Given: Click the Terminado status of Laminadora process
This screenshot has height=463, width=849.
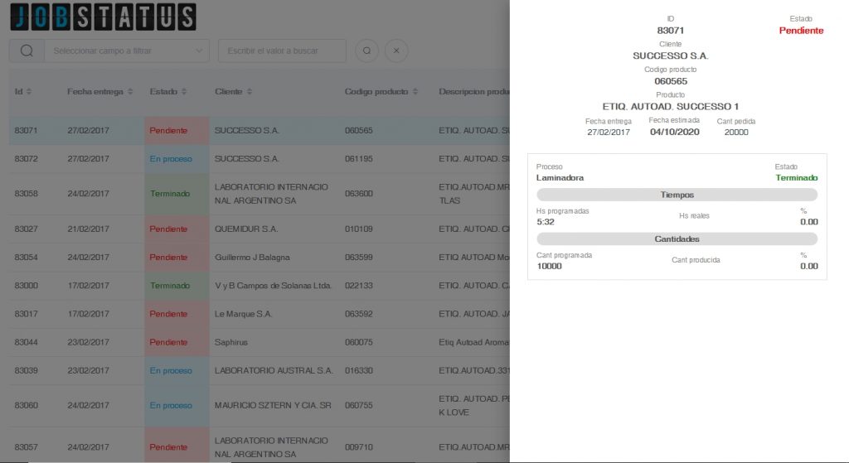Looking at the screenshot, I should [796, 177].
